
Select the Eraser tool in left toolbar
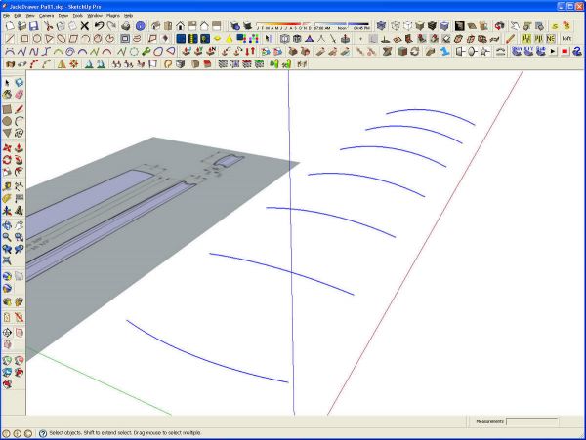(20, 95)
